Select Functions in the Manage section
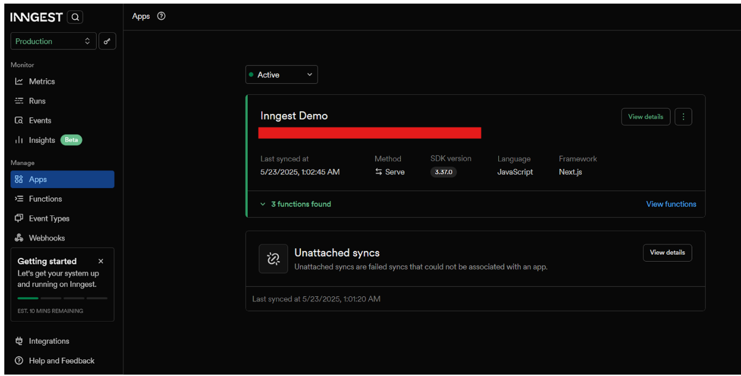This screenshot has height=376, width=741. (x=45, y=199)
